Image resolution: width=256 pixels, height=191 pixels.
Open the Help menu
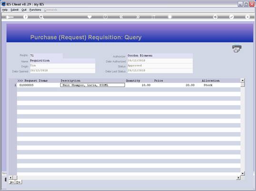[x=5, y=10]
